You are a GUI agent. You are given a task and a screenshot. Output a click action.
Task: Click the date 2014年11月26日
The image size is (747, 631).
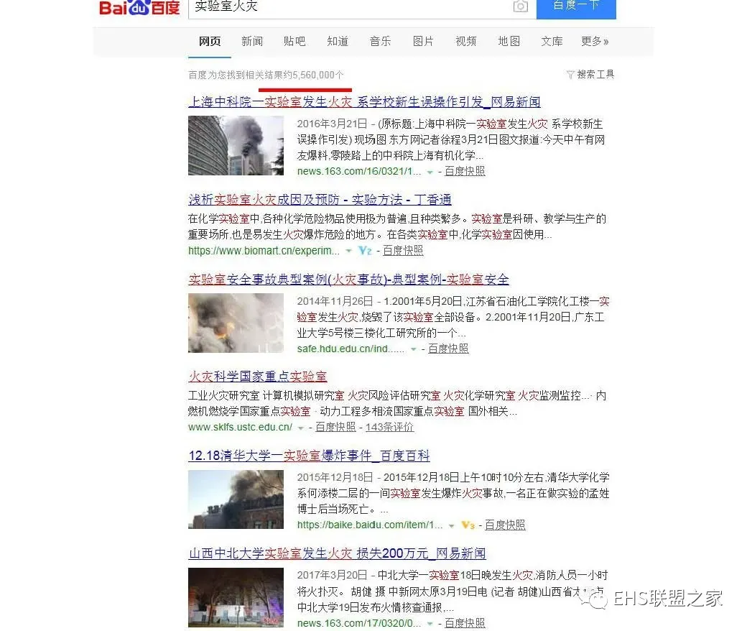[335, 301]
